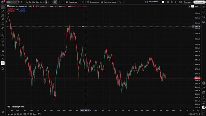Image resolution: width=206 pixels, height=116 pixels.
Task: Open the notifications bell icon
Action: click(x=204, y=102)
